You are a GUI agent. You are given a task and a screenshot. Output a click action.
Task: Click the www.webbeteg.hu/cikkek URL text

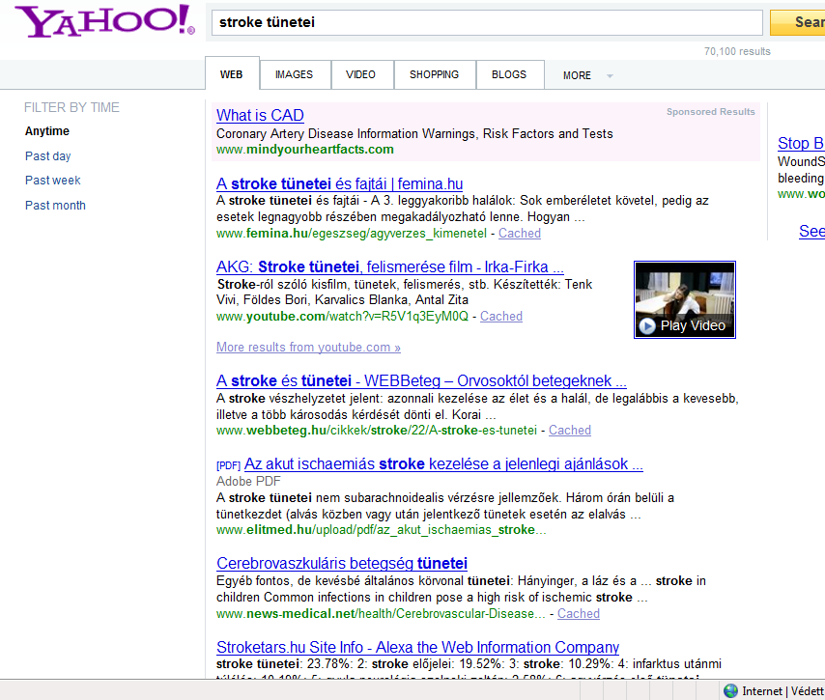click(x=377, y=431)
